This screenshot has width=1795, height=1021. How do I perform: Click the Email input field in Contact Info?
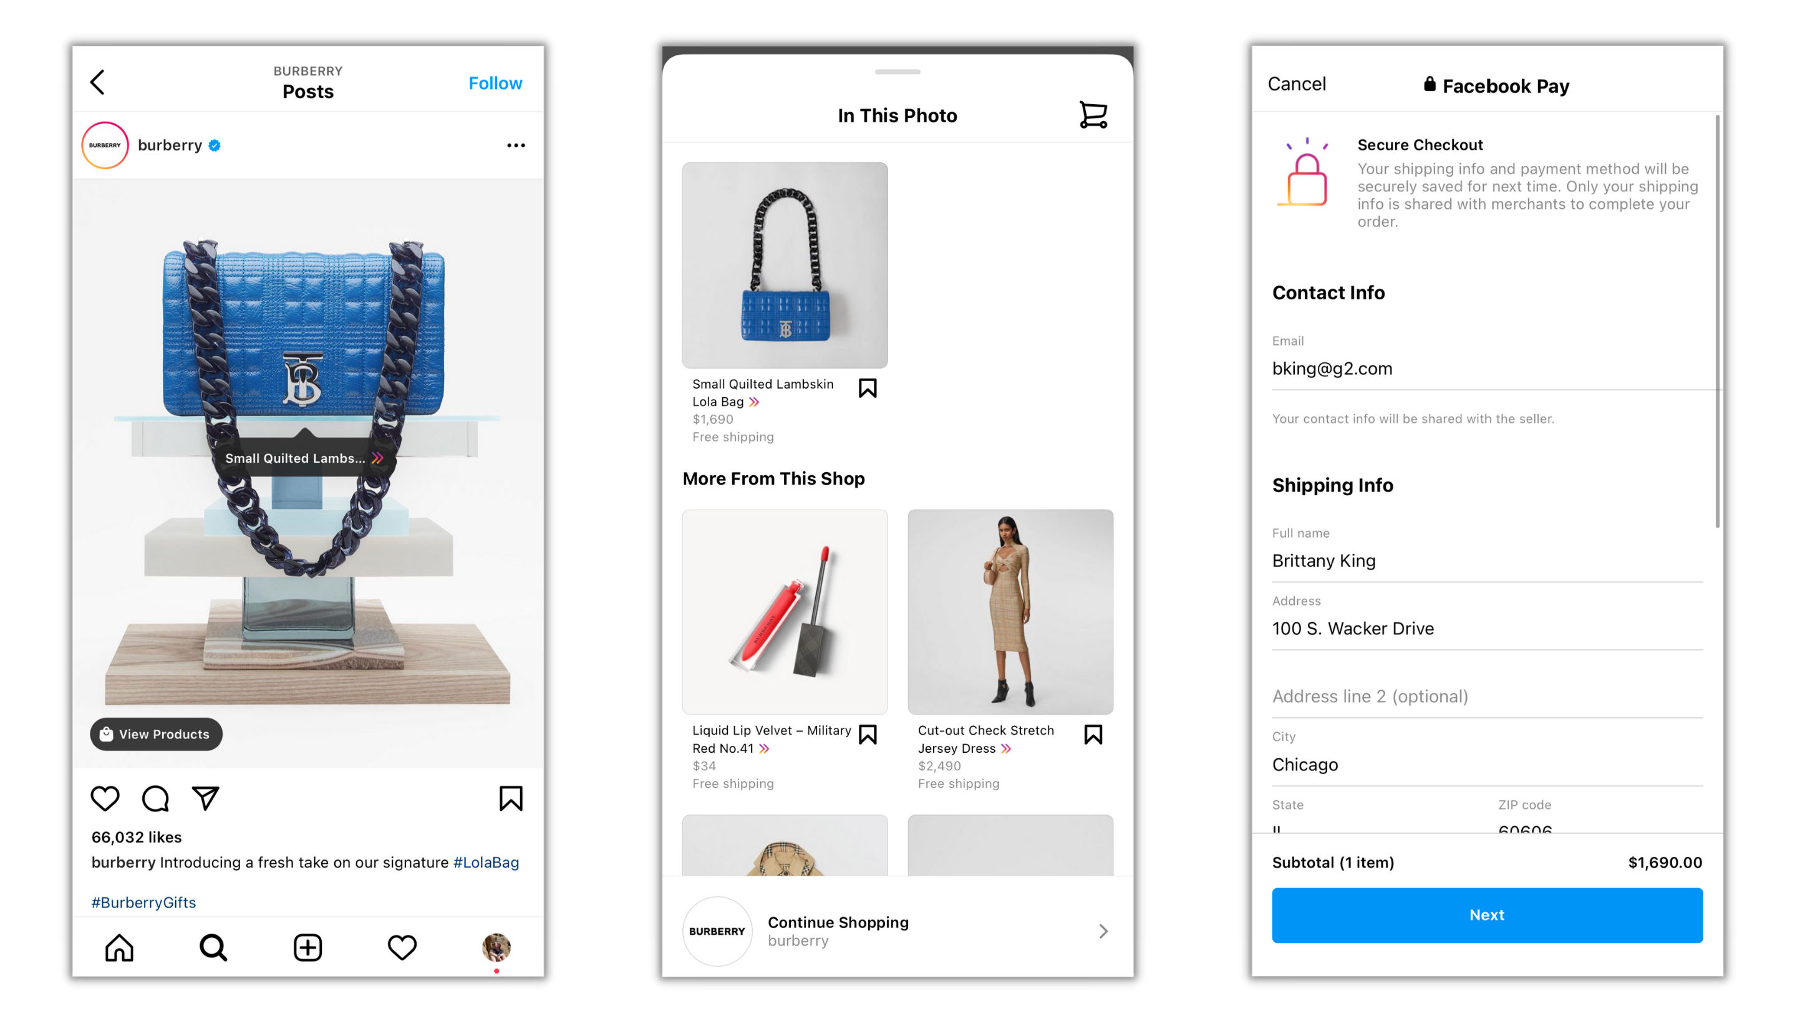click(x=1479, y=367)
